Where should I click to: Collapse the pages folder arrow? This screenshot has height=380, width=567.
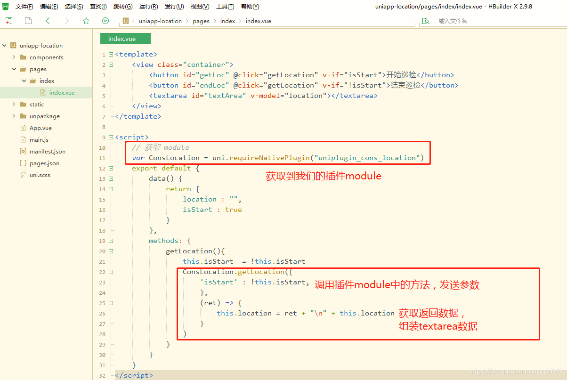[x=14, y=69]
